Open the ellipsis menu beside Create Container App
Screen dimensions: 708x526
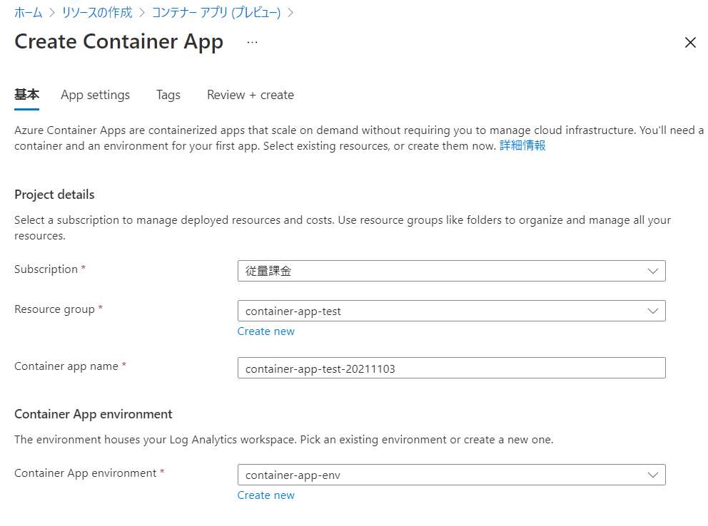[252, 42]
